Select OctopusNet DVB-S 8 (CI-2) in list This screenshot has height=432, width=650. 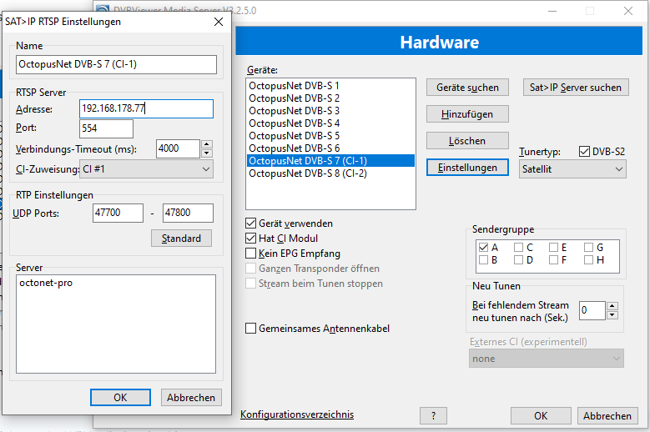(307, 173)
